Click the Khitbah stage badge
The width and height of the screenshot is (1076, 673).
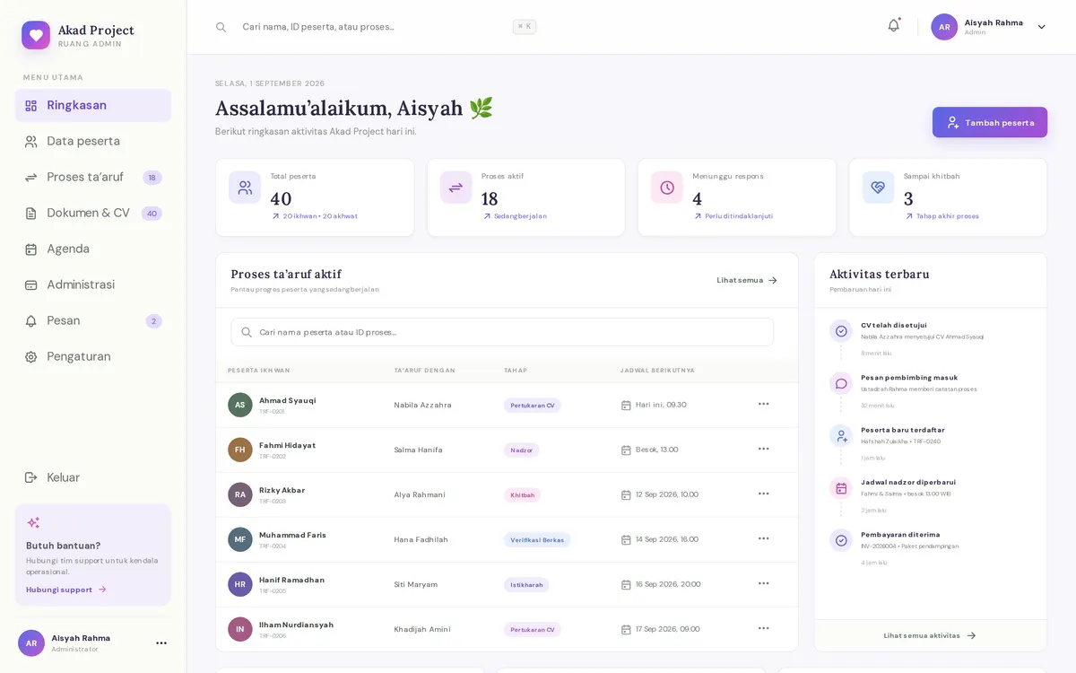pyautogui.click(x=523, y=494)
